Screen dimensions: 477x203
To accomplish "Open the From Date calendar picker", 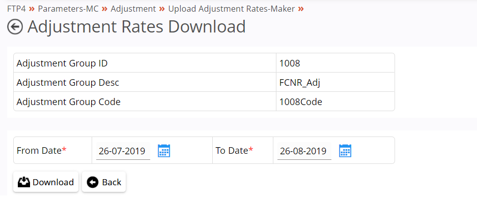I will pos(164,151).
